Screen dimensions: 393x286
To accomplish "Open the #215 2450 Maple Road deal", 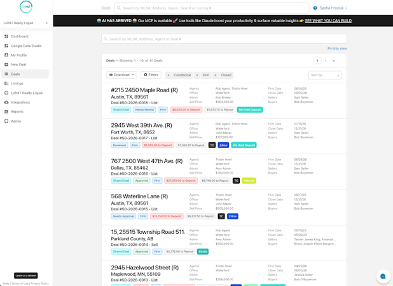I will (144, 90).
